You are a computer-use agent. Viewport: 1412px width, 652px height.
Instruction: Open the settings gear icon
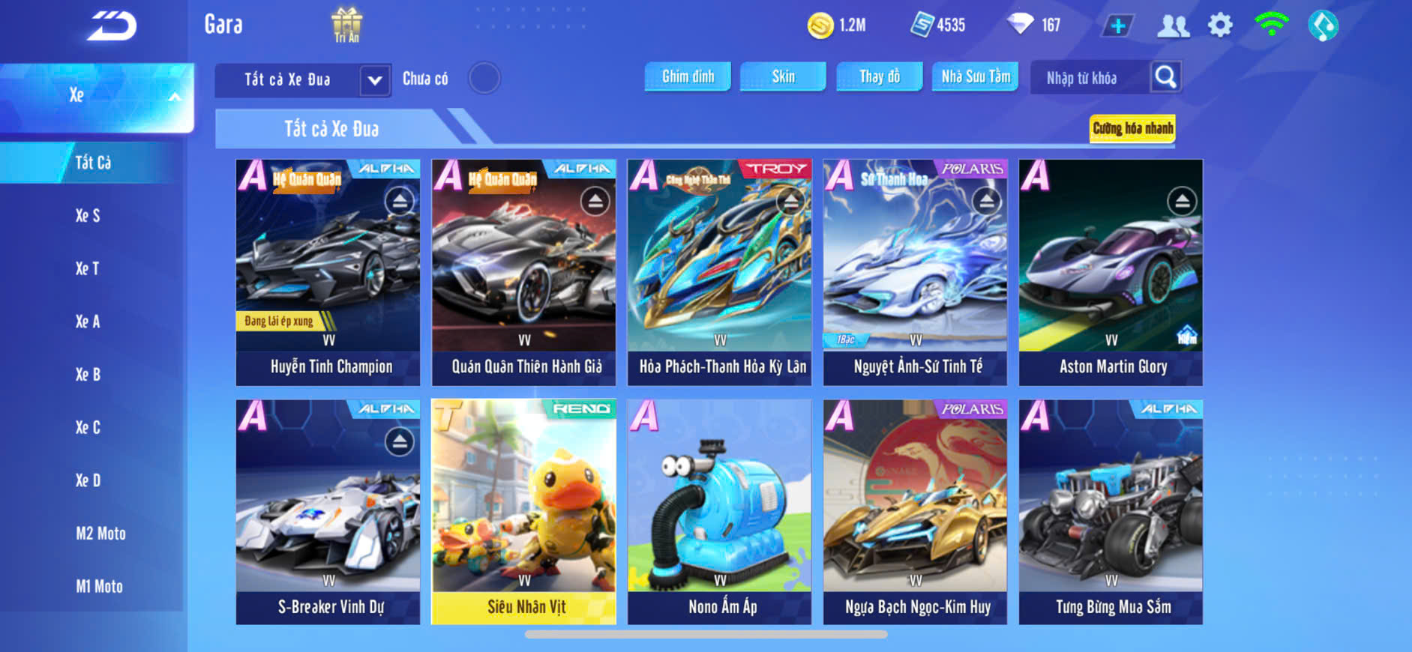pos(1220,25)
